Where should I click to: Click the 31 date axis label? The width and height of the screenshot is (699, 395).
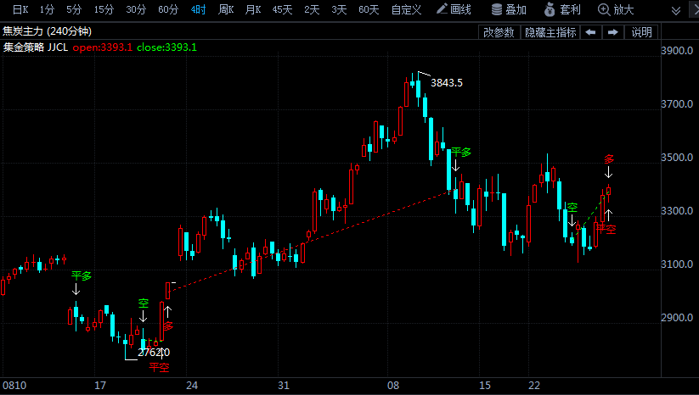pyautogui.click(x=284, y=386)
